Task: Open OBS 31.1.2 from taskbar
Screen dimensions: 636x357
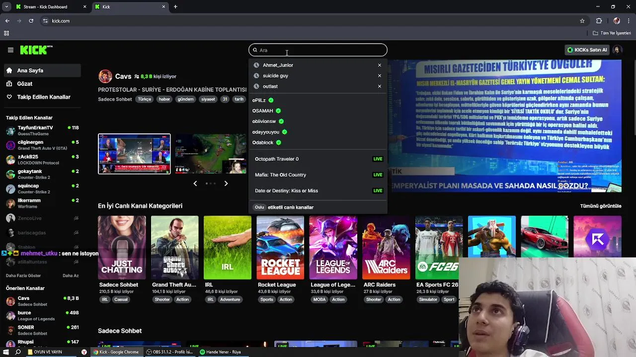Action: (x=169, y=352)
